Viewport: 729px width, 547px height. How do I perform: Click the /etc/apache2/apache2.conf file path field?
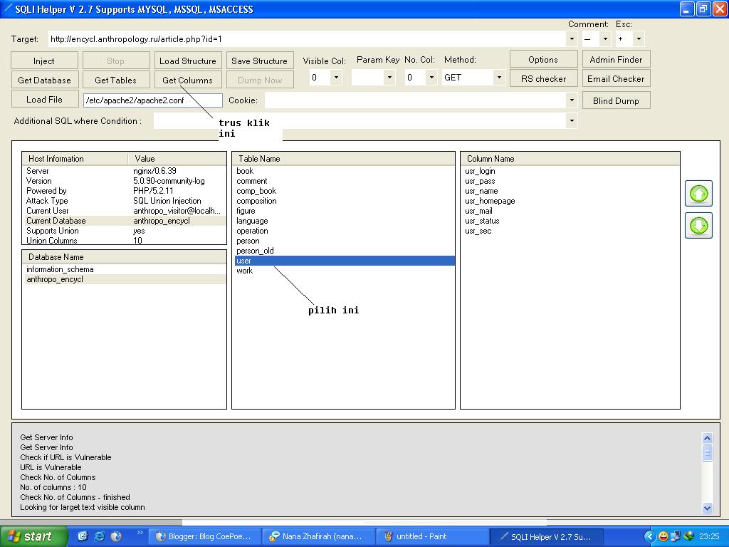(x=153, y=100)
